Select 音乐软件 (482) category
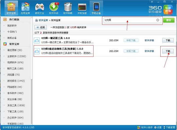This screenshot has height=130, width=177. tap(15, 93)
